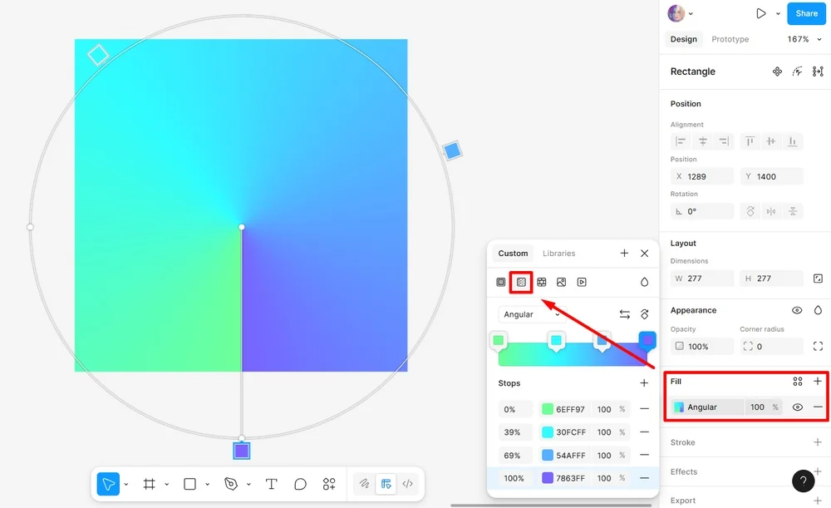Select the Custom tab in picker

(513, 254)
